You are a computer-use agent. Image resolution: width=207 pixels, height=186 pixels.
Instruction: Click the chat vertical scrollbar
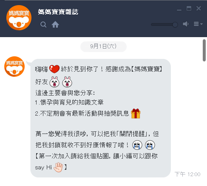point(204,50)
